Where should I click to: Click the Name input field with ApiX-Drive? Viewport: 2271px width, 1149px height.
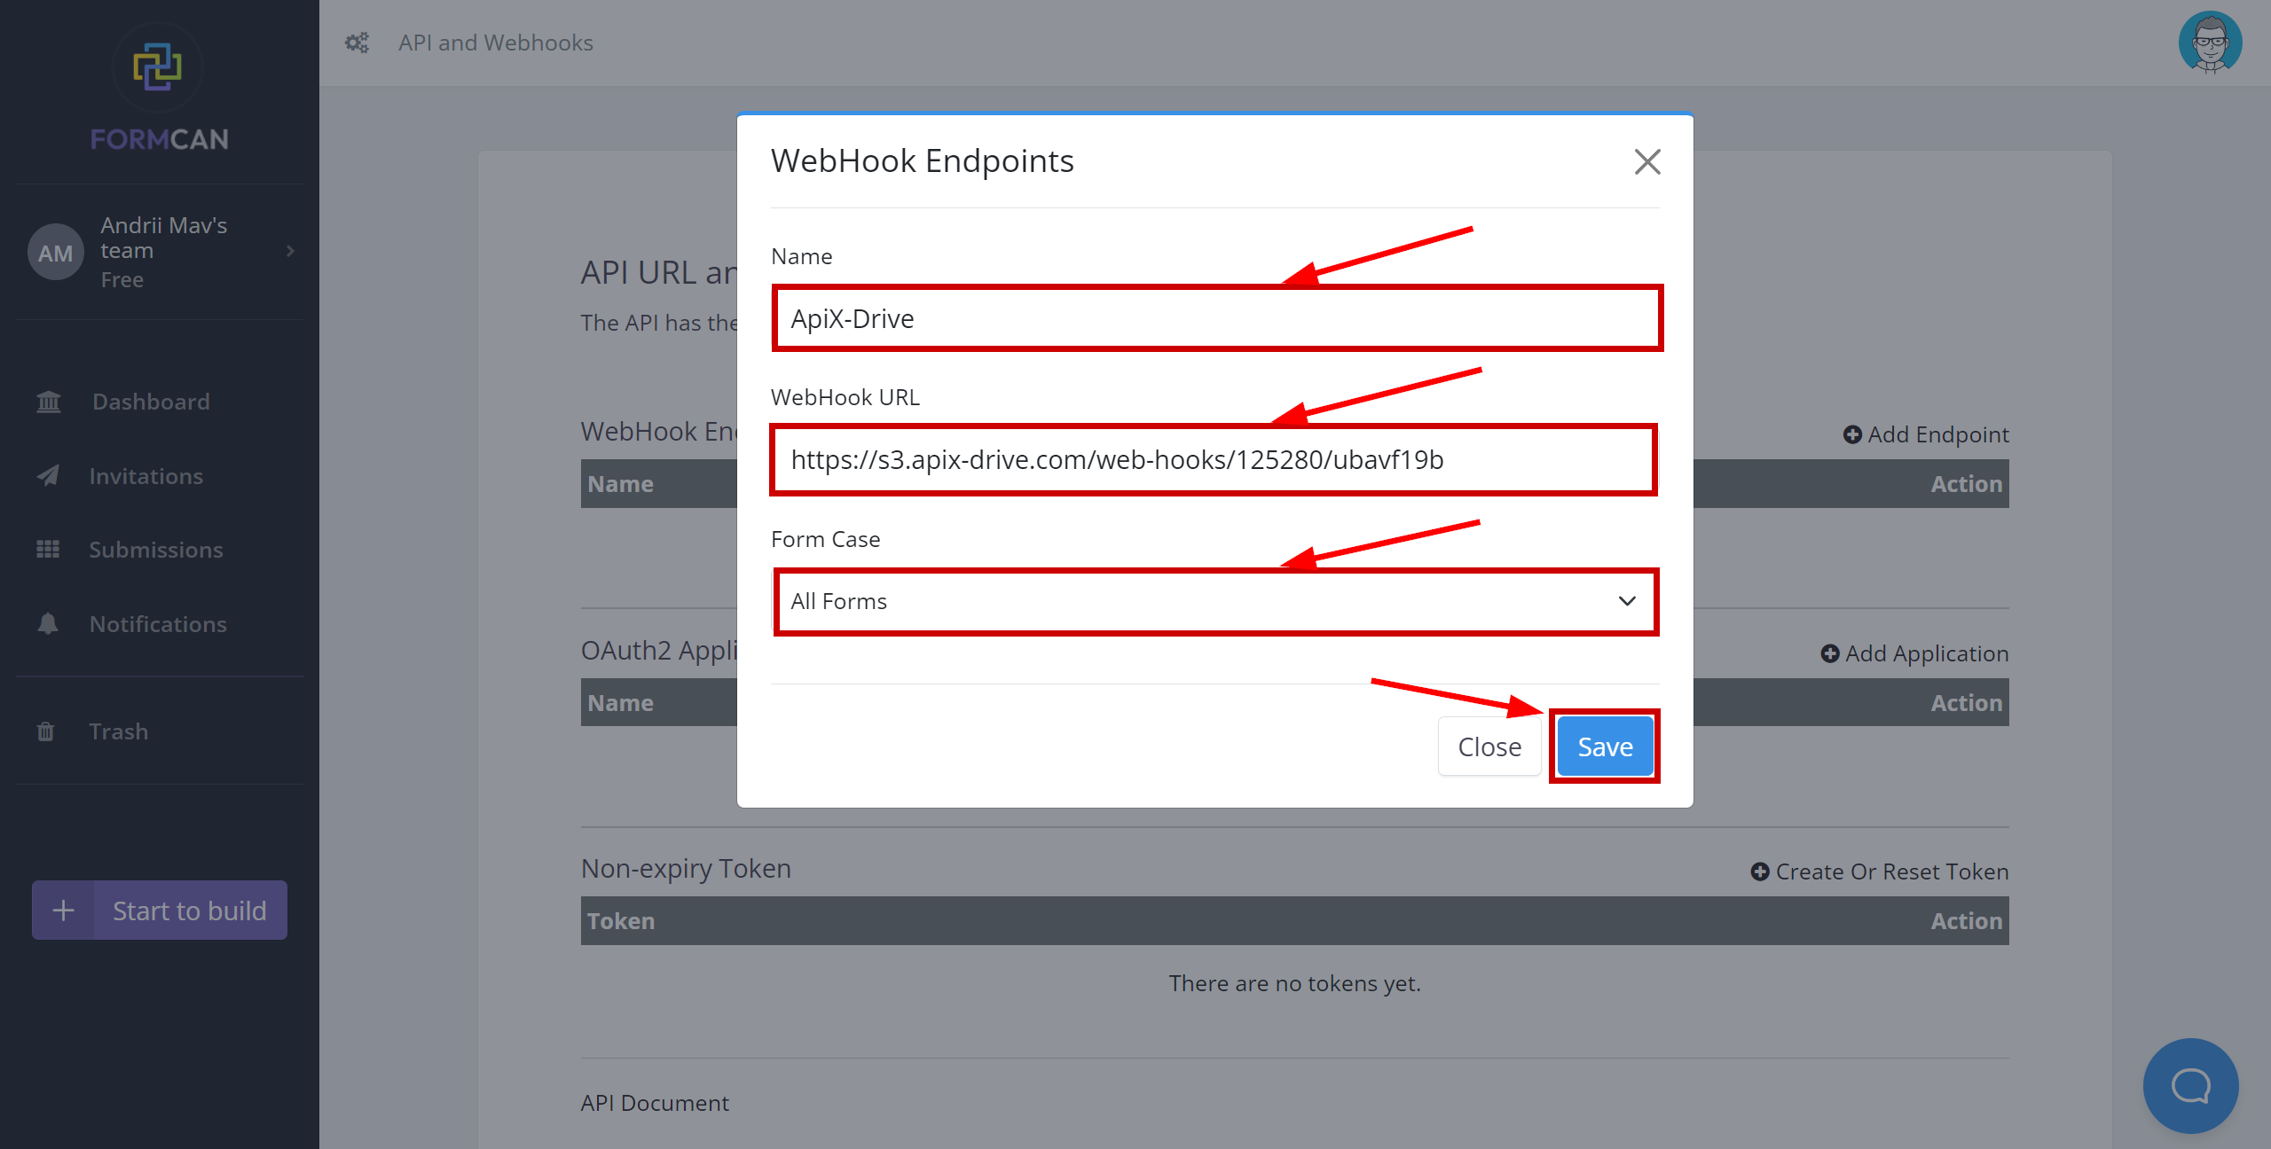pos(1217,318)
